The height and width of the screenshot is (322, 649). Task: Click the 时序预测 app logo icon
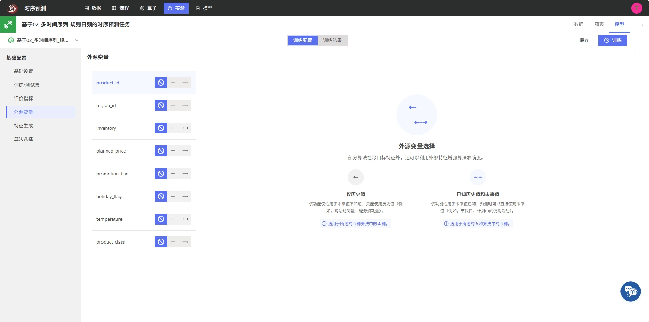(12, 8)
